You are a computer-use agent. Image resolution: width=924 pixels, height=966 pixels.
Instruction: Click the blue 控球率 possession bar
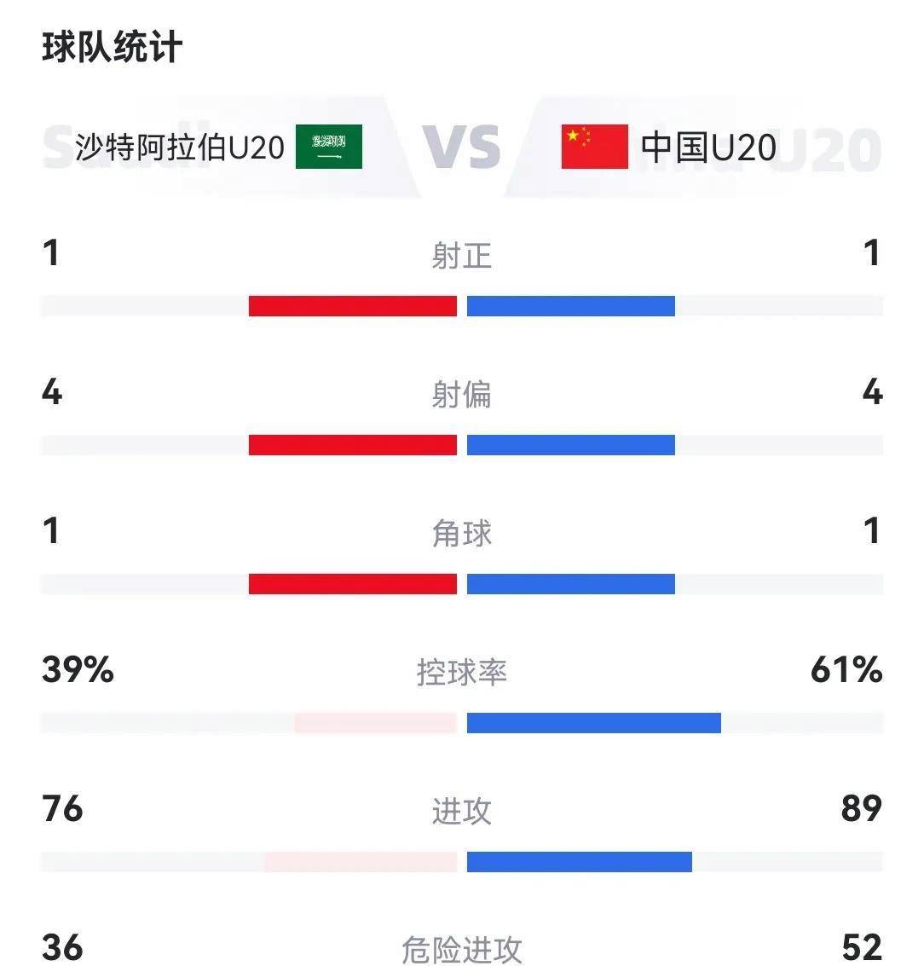(x=593, y=723)
